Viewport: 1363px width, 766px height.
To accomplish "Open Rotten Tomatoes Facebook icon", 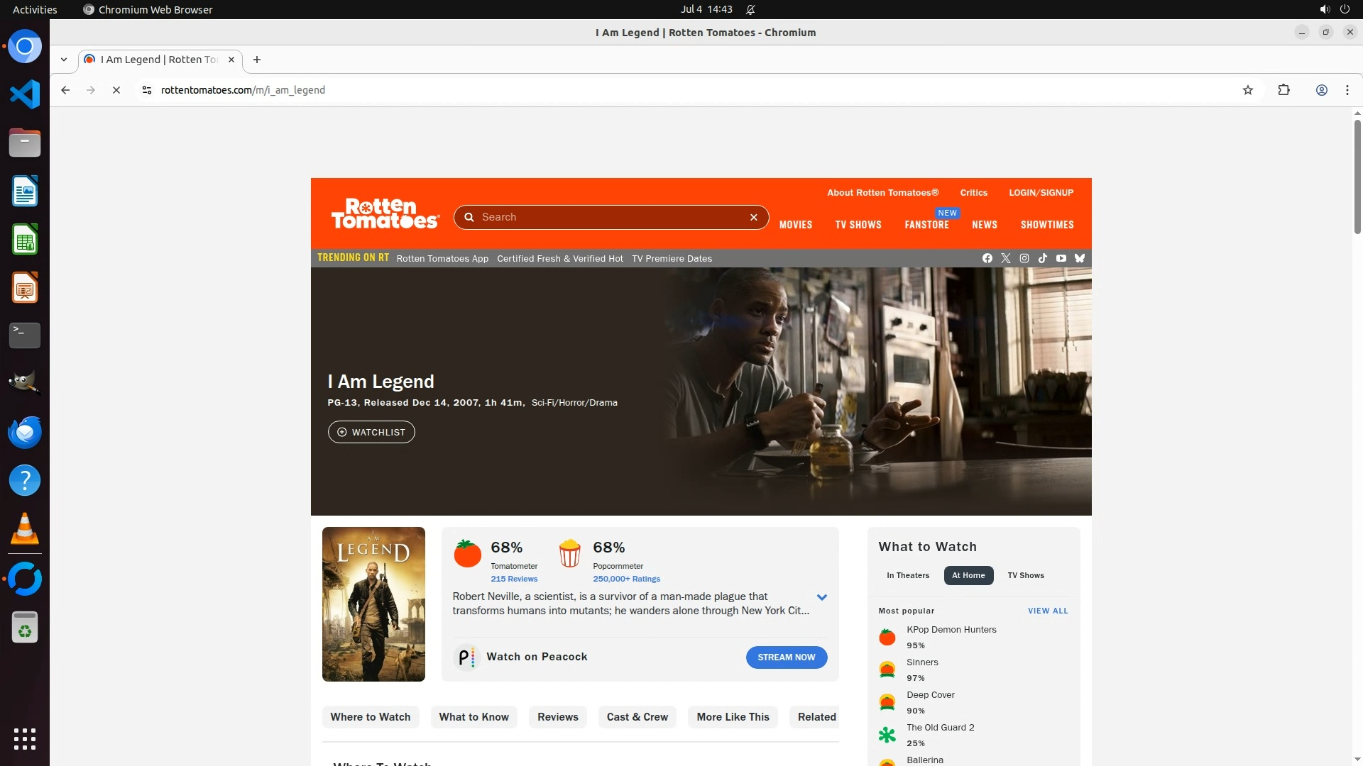I will pyautogui.click(x=987, y=258).
